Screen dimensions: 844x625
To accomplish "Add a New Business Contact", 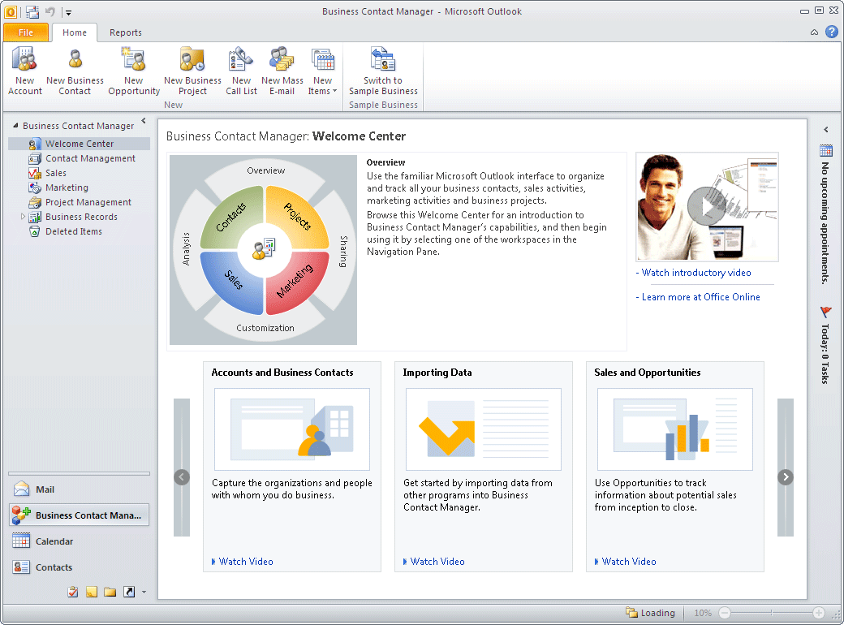I will coord(75,71).
